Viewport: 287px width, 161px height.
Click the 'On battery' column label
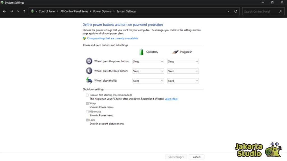[x=152, y=52]
